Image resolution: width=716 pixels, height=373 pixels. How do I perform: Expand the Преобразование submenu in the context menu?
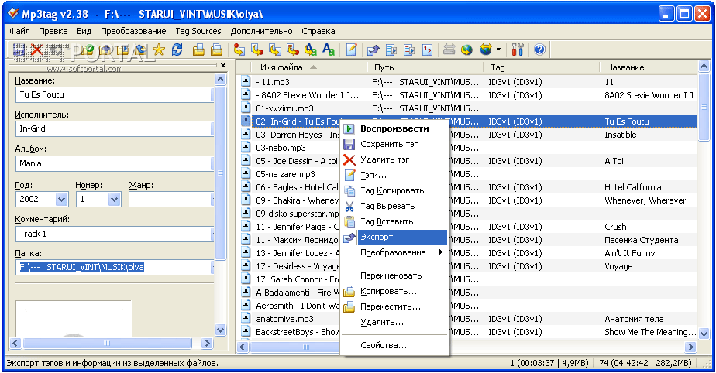(x=394, y=252)
